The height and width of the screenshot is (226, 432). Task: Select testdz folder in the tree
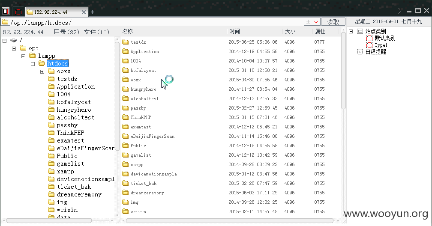pos(67,79)
